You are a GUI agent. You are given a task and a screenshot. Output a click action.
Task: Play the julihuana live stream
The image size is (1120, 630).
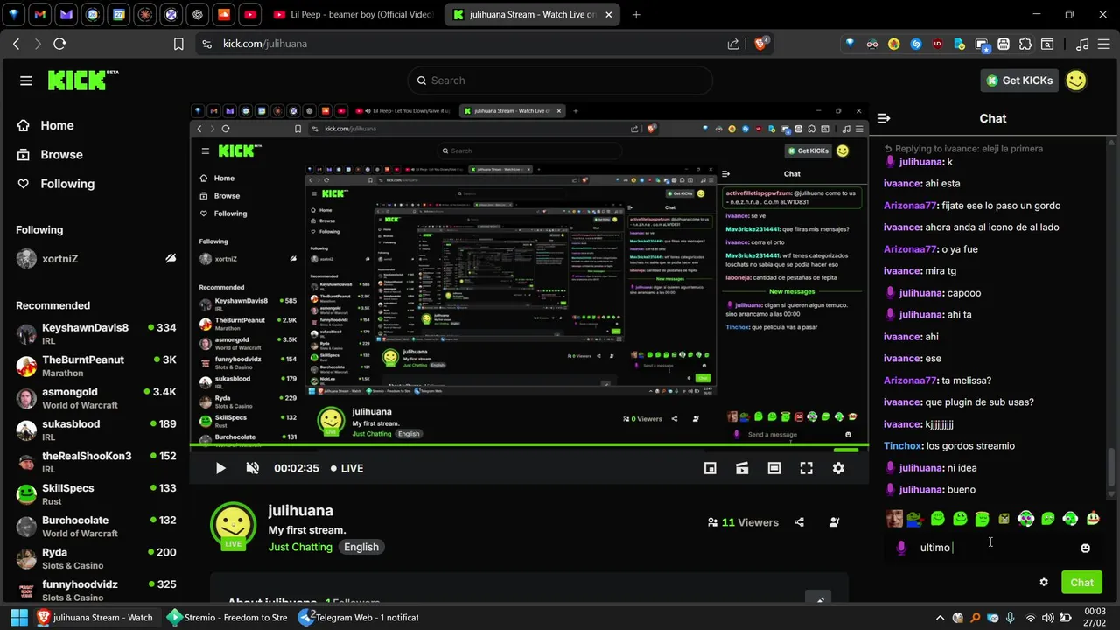220,468
